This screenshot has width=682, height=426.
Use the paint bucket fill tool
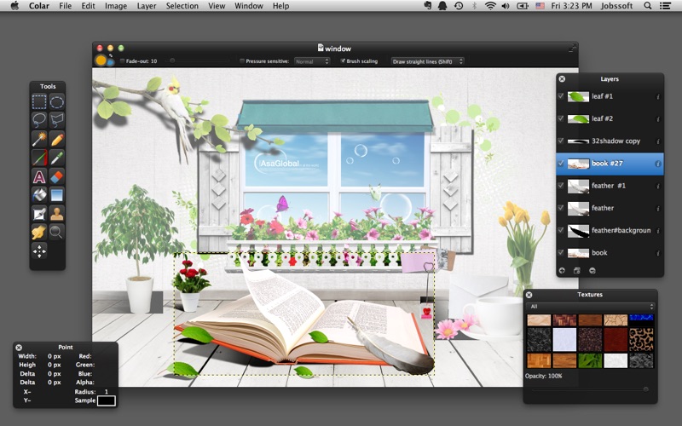[x=39, y=195]
